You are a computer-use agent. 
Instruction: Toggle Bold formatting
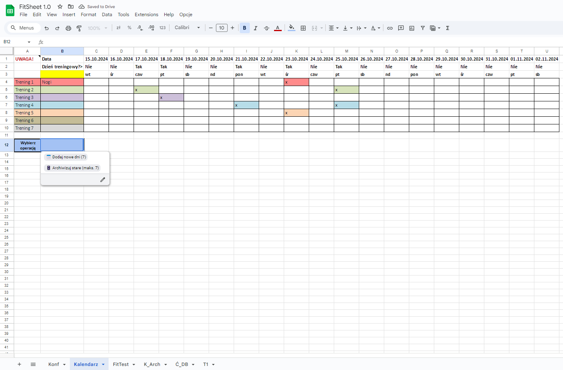point(245,28)
